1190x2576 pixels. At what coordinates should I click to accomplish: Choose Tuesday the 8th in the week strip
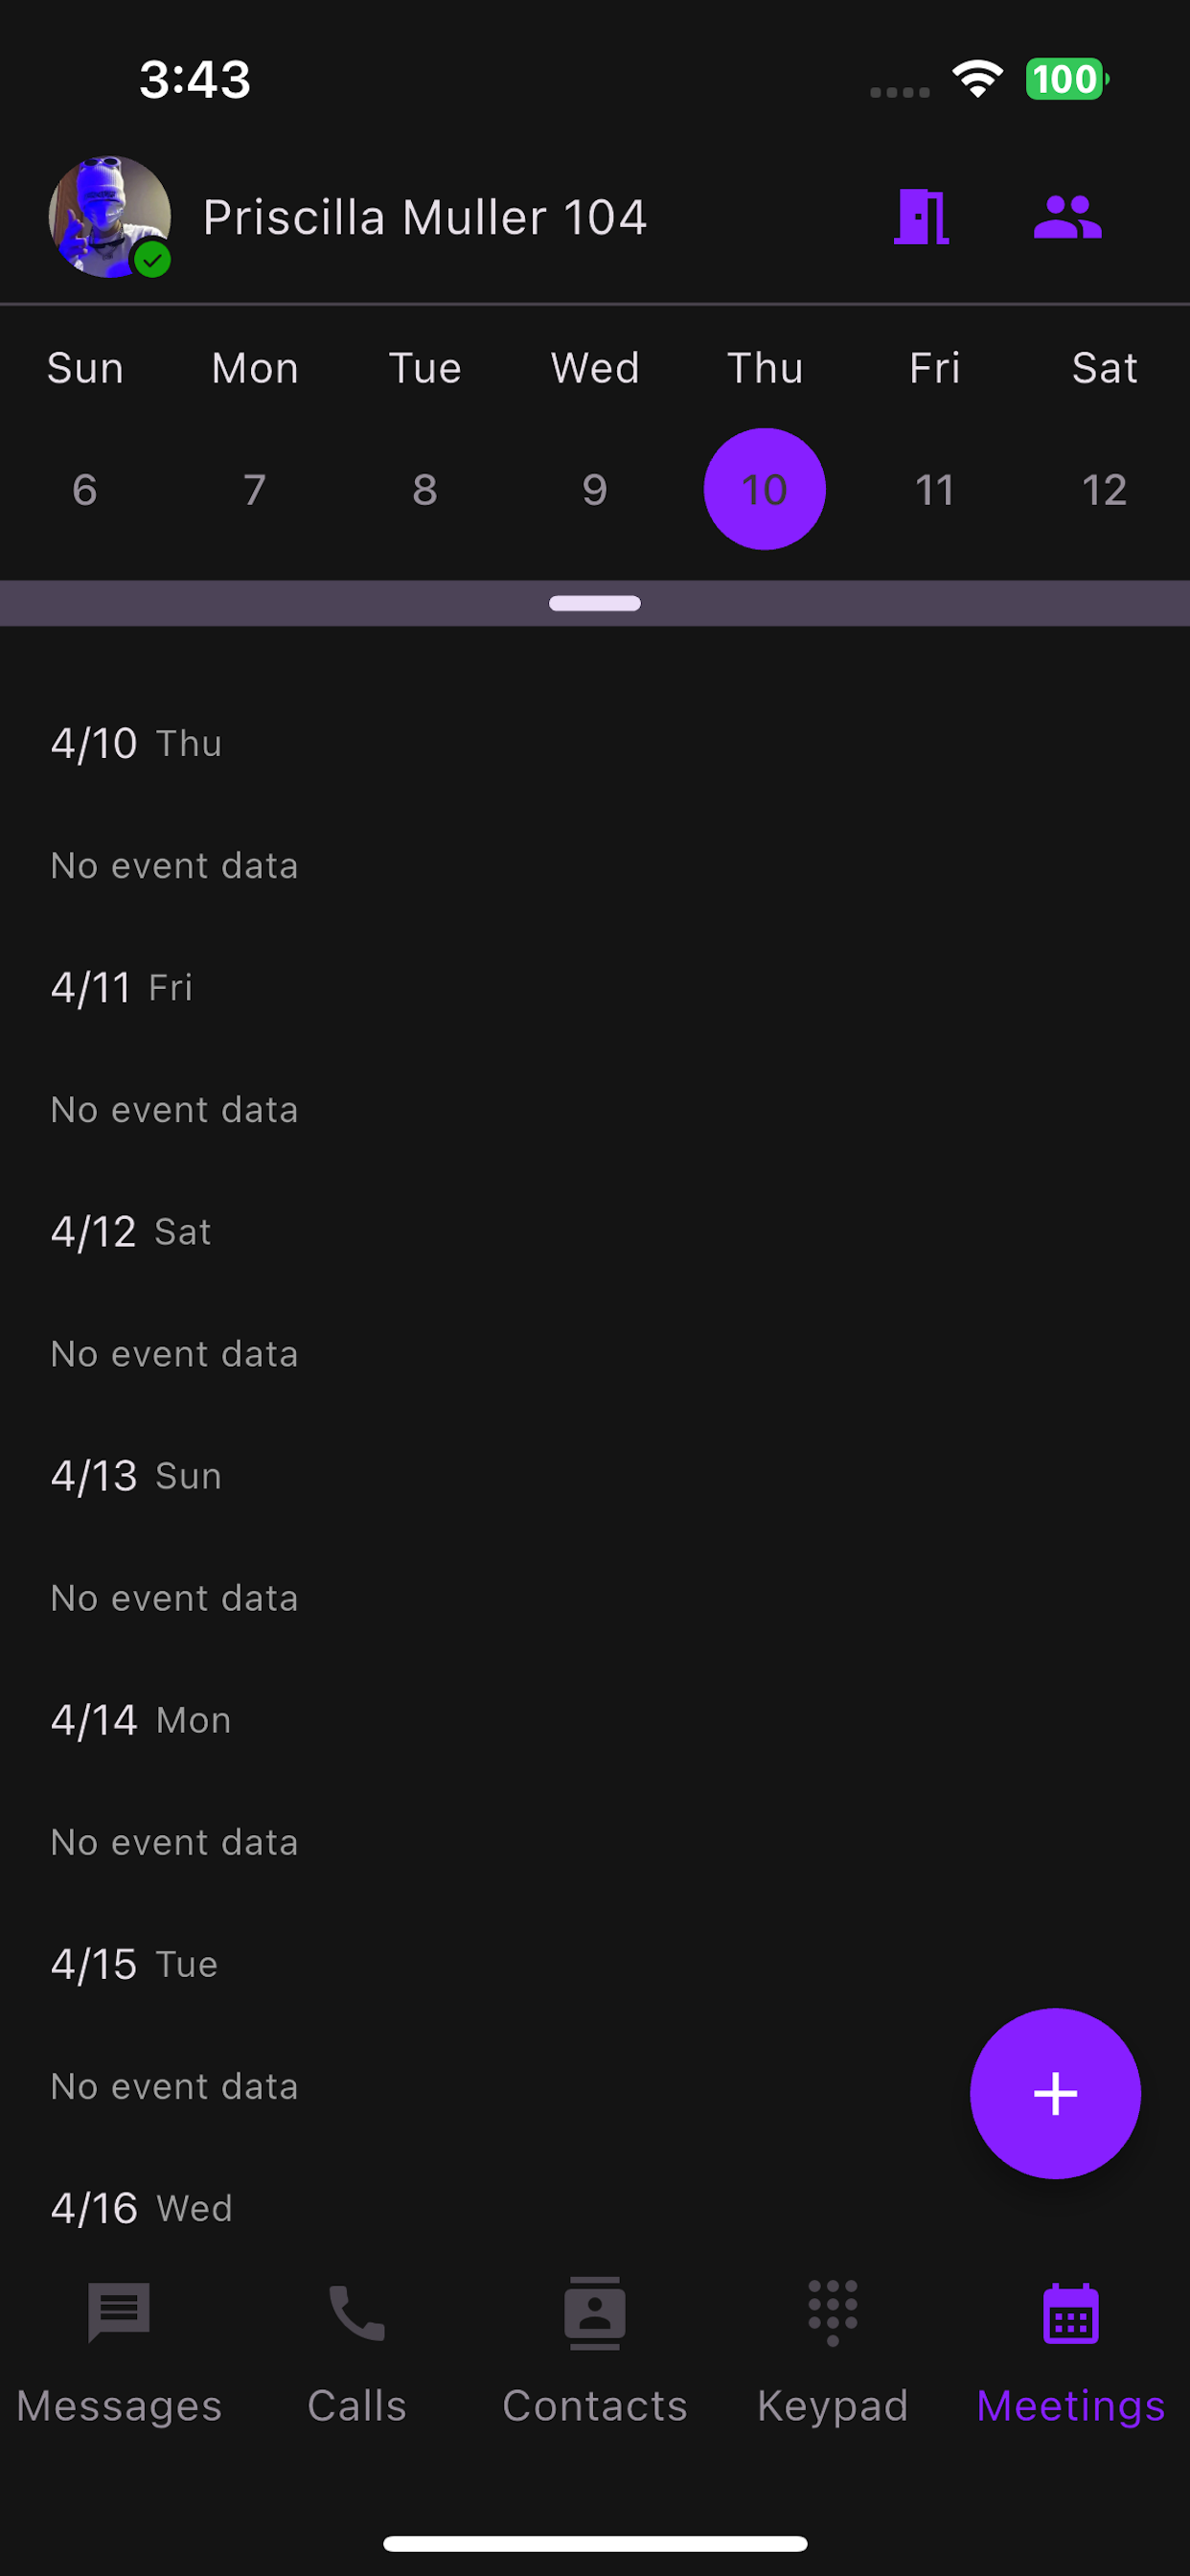point(425,490)
